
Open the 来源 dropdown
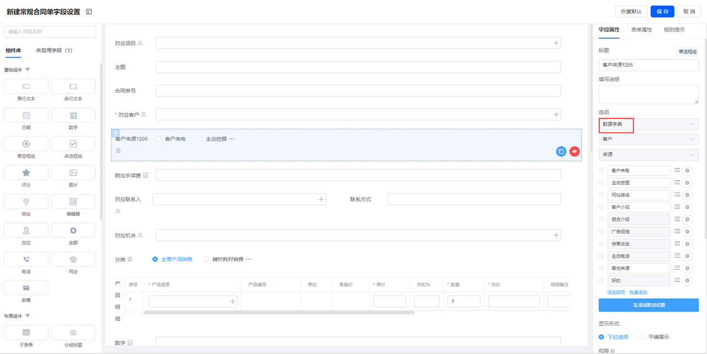coord(648,155)
